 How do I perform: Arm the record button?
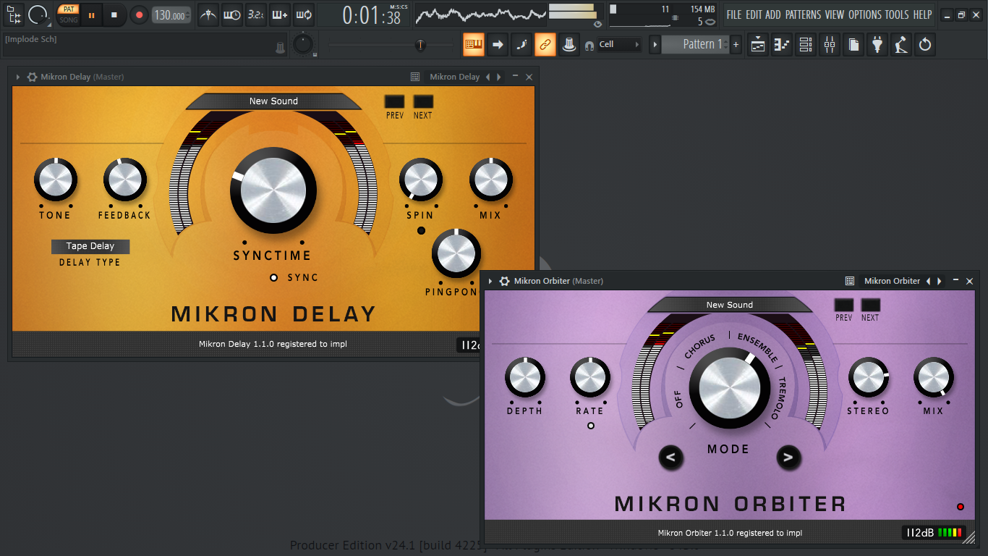coord(139,14)
